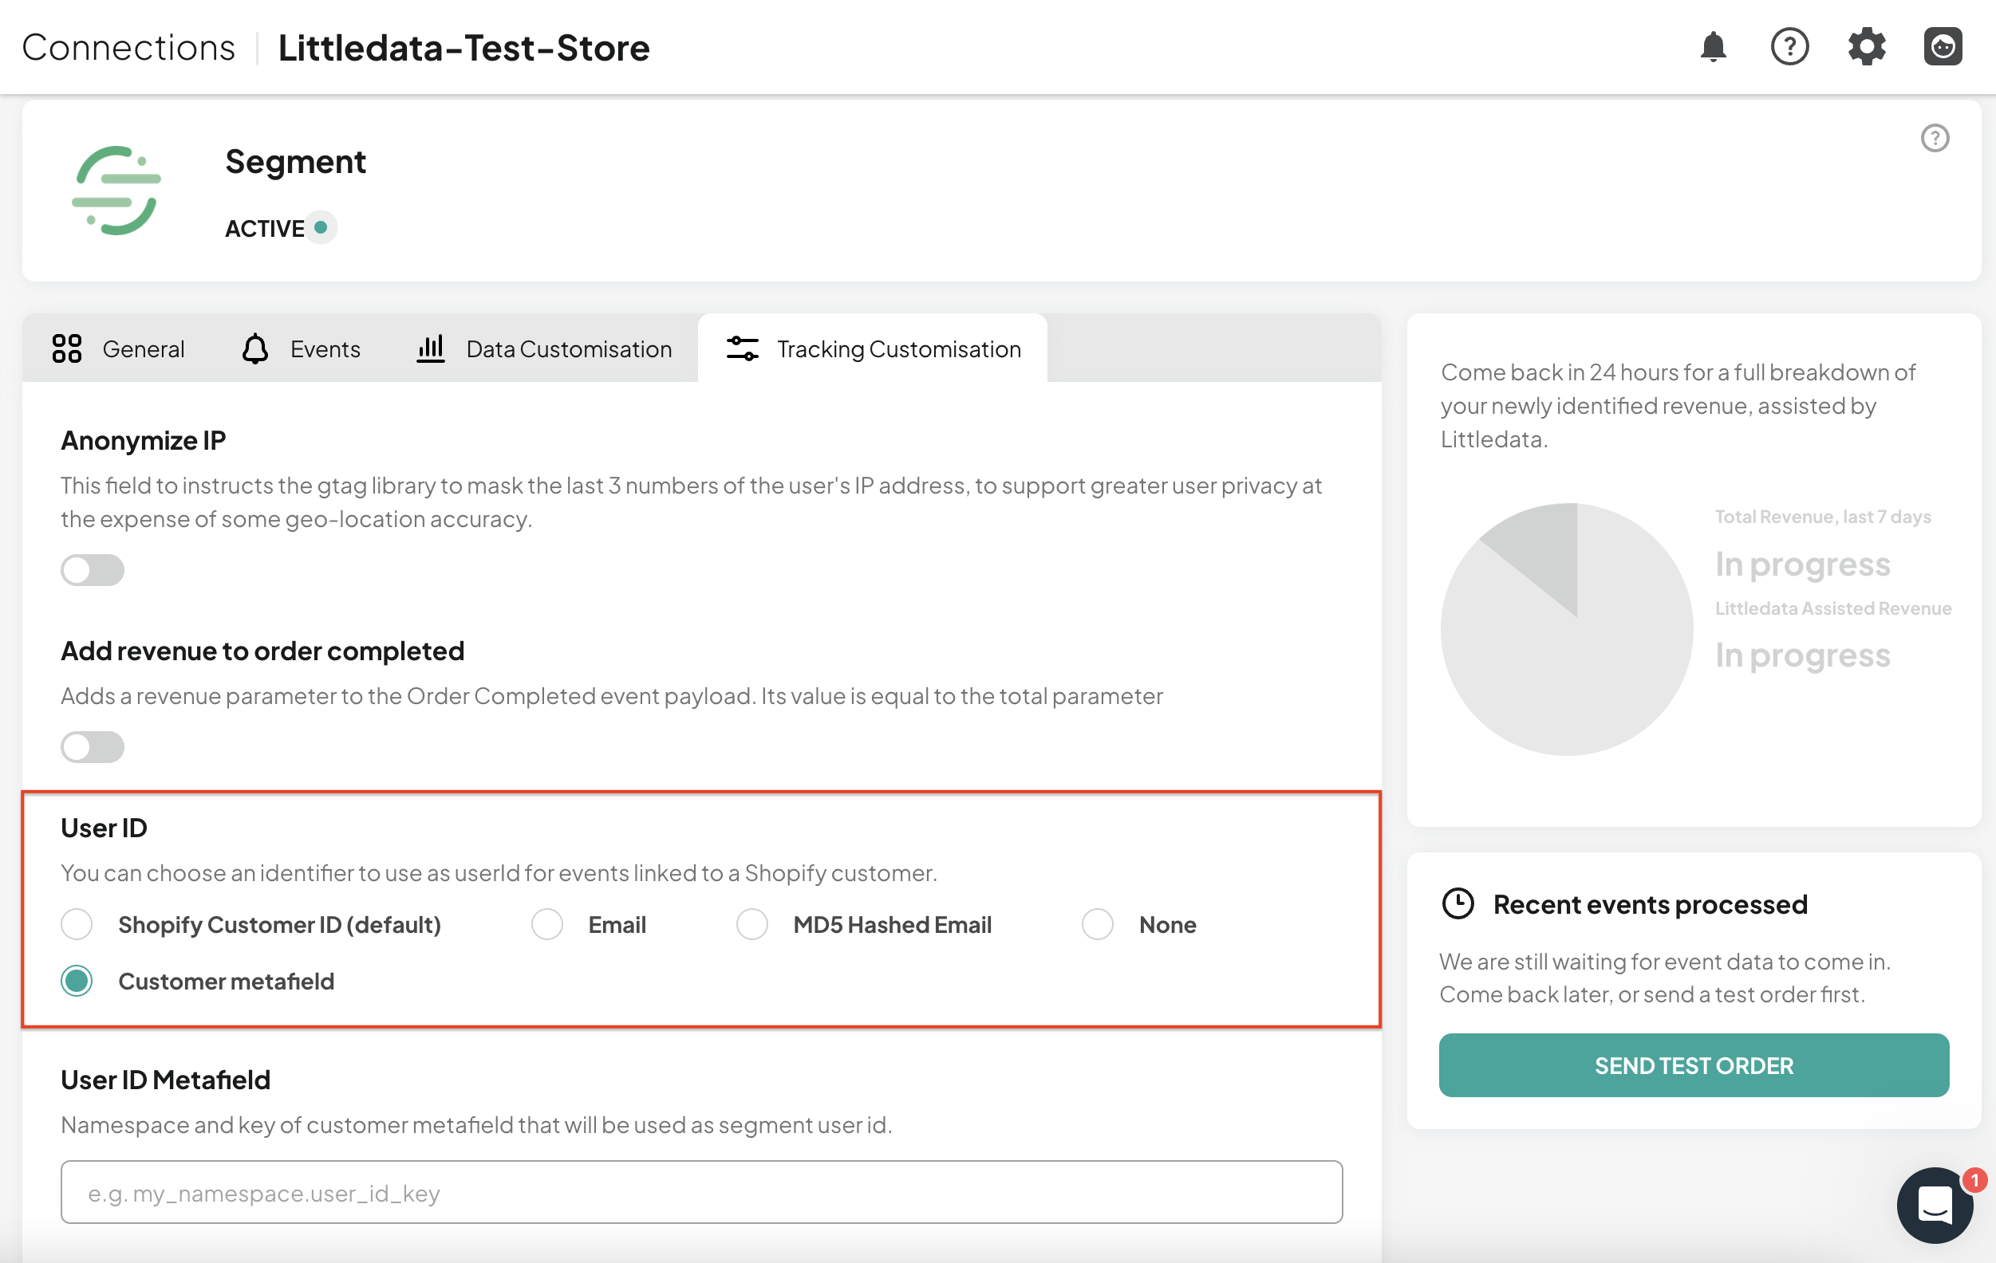Click the User ID Metafield input field
The width and height of the screenshot is (1996, 1263).
pos(701,1194)
